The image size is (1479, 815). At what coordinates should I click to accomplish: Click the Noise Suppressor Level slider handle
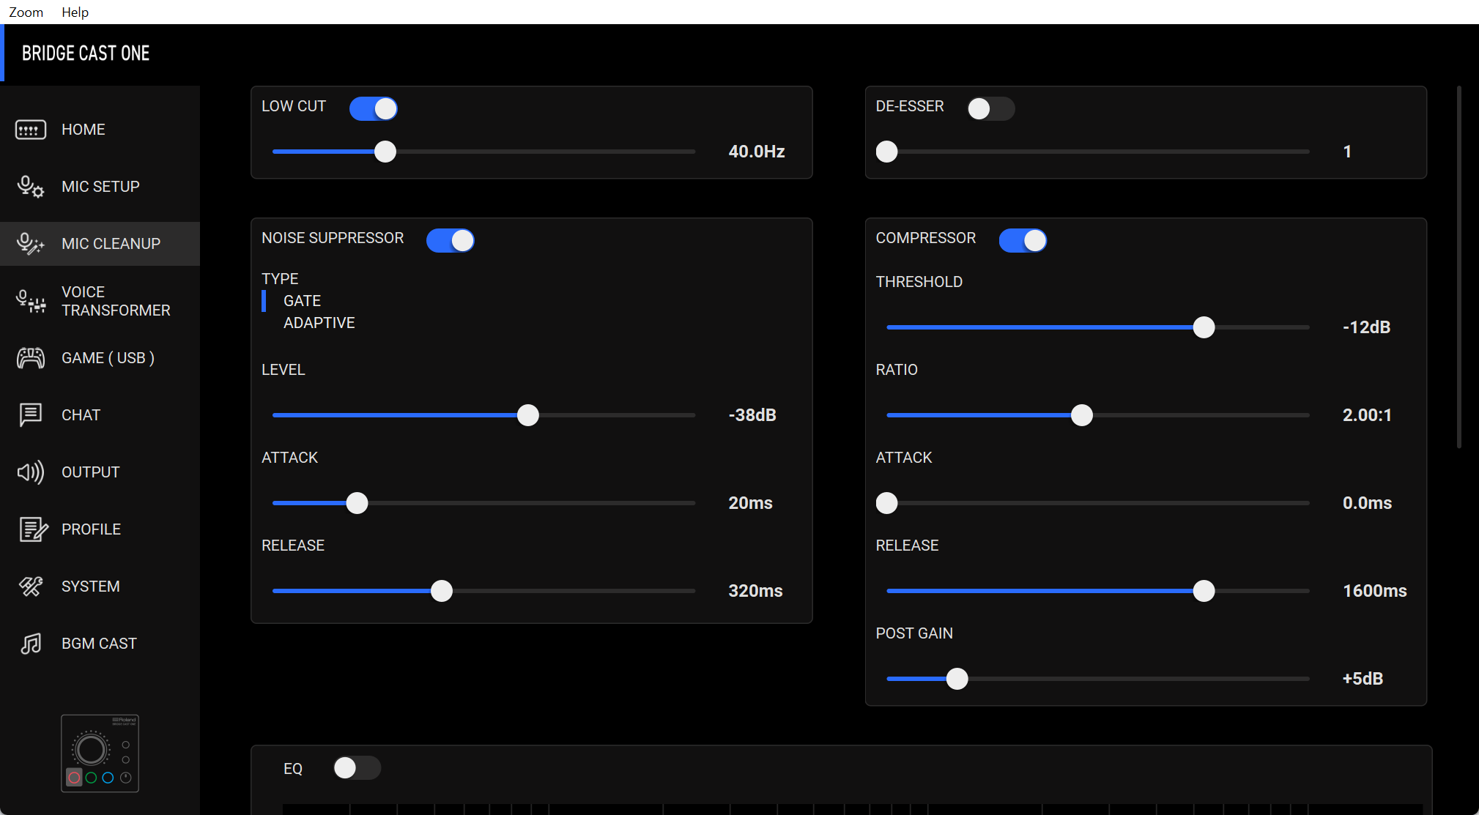click(x=527, y=415)
